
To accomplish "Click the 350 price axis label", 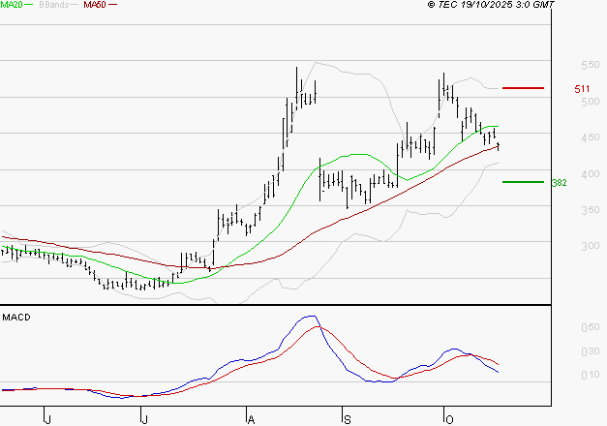I will tap(561, 210).
